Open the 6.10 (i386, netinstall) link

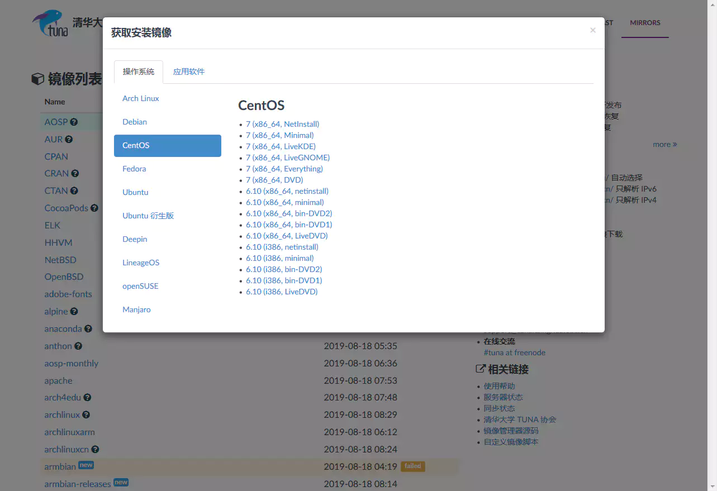tap(282, 247)
